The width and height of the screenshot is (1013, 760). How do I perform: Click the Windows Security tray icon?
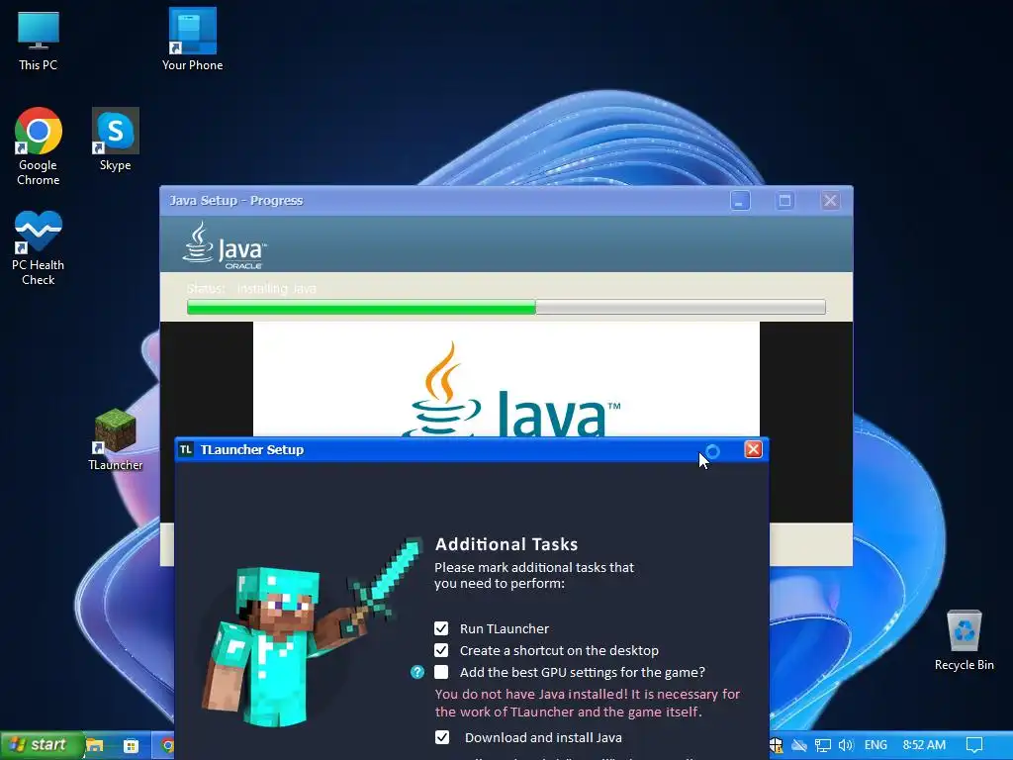tap(776, 745)
